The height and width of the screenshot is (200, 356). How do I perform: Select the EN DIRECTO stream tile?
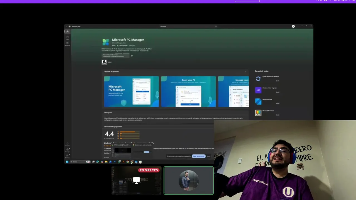tap(136, 180)
